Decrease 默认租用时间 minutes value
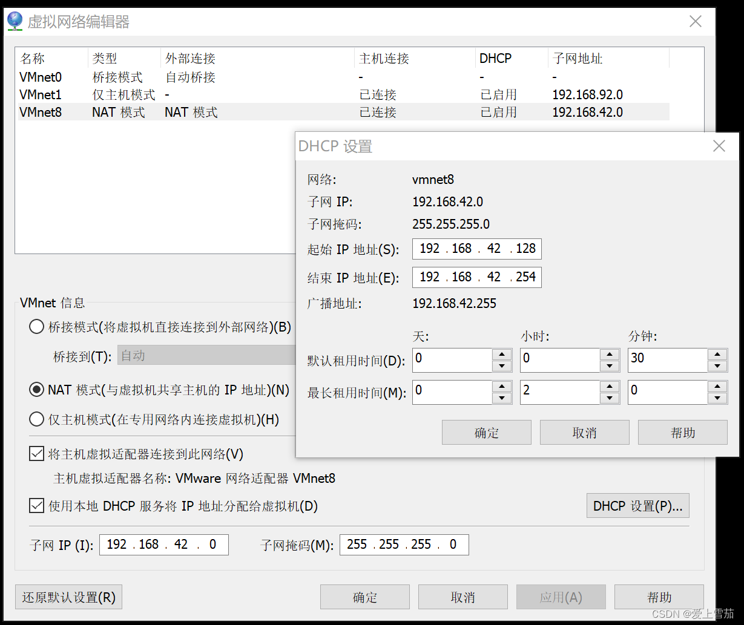The width and height of the screenshot is (744, 625). [717, 365]
